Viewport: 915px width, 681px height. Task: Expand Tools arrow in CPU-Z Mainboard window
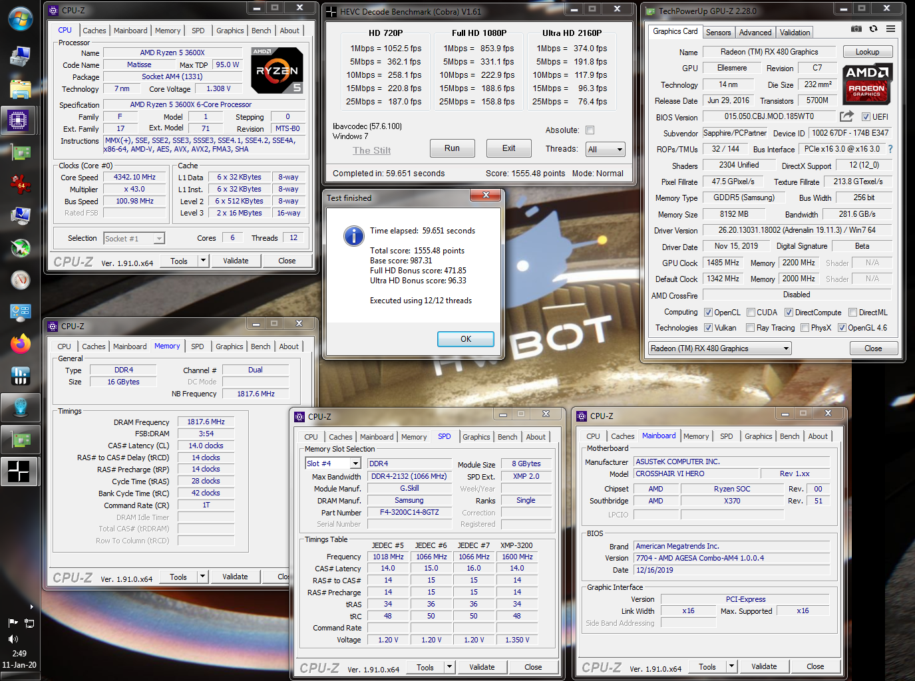coord(732,666)
